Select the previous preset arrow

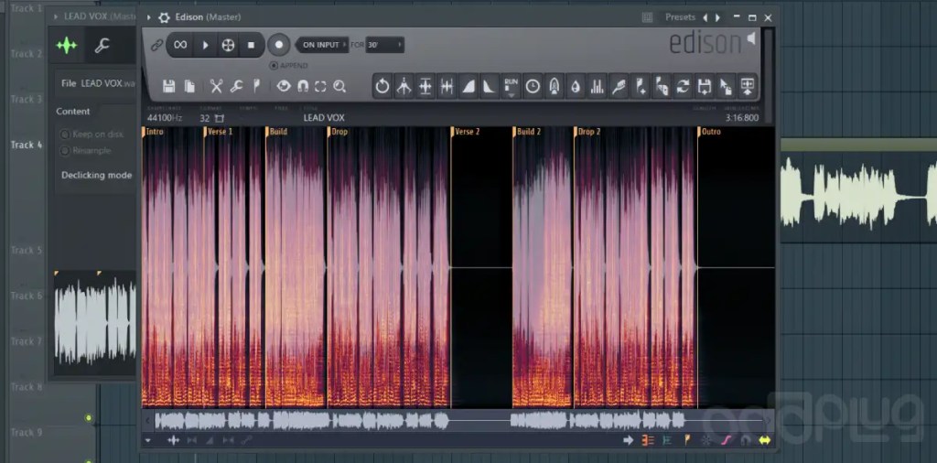point(705,18)
